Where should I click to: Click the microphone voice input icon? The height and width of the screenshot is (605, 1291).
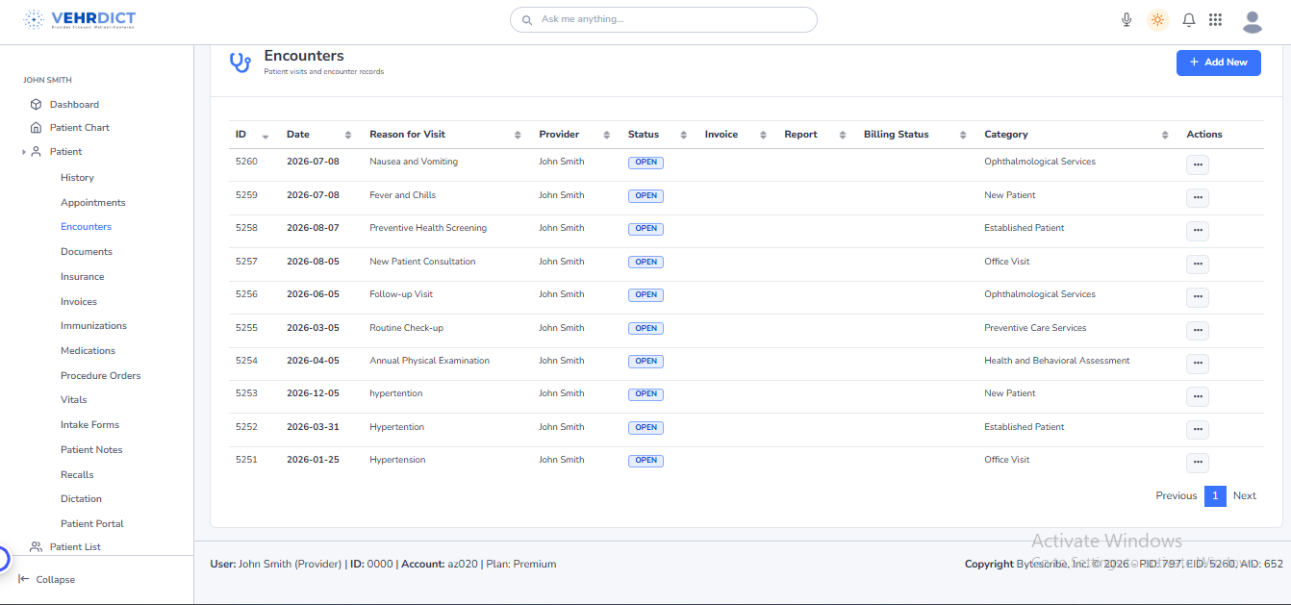click(1126, 20)
